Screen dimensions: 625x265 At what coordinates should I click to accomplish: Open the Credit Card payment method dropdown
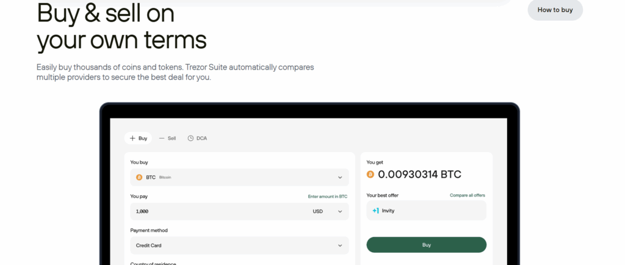pos(239,245)
